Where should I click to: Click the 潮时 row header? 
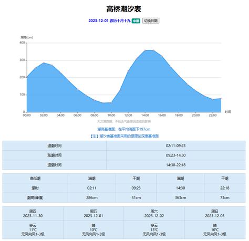click(35, 188)
